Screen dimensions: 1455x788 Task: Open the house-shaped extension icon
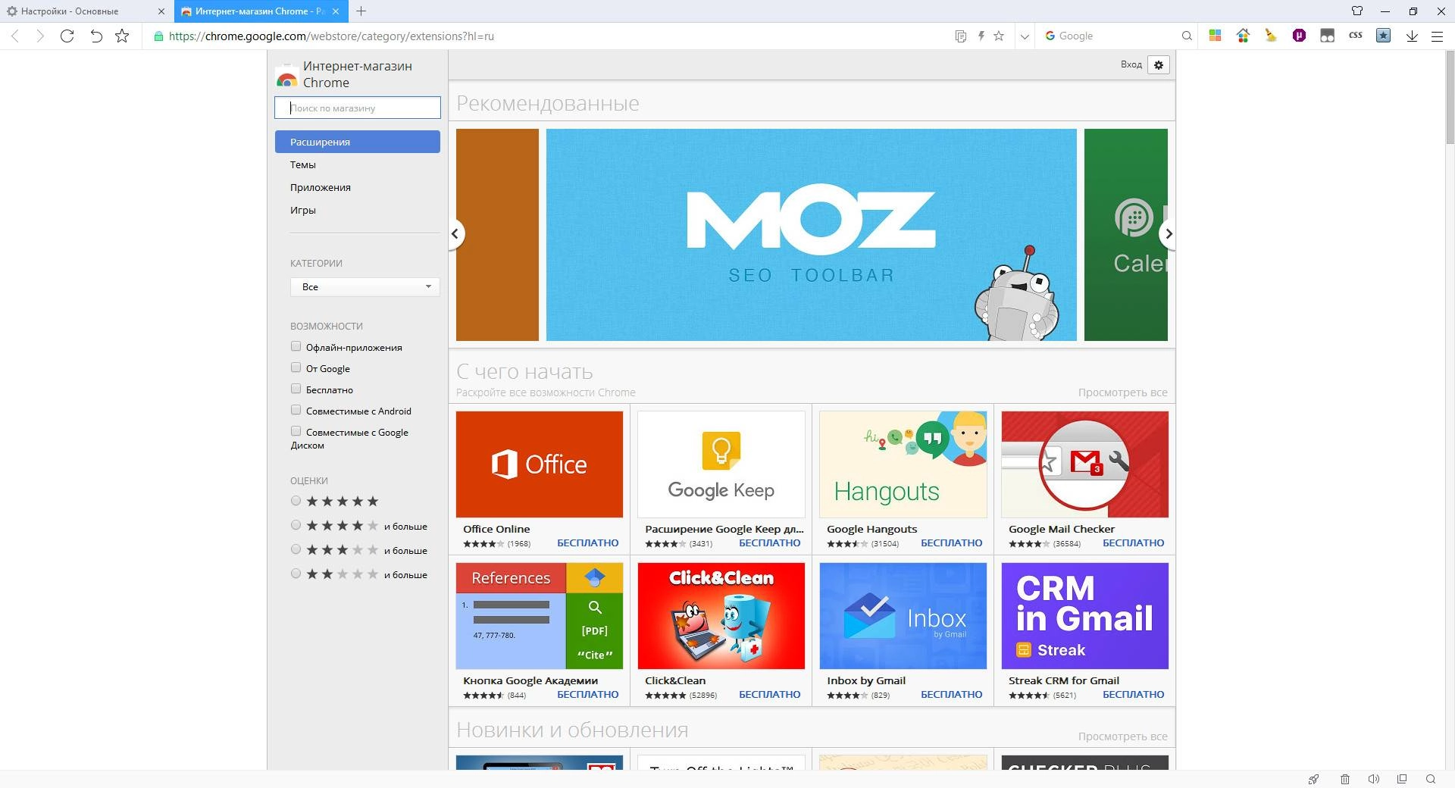[x=1243, y=36]
